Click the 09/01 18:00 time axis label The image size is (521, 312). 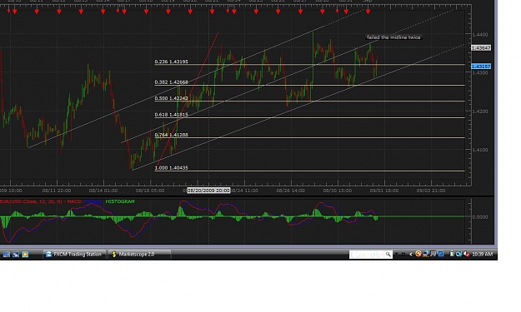click(384, 191)
